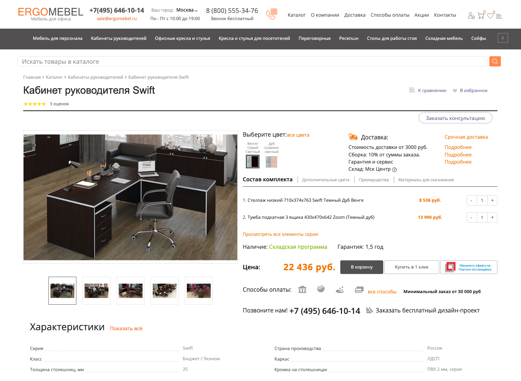Open the Москва city dropdown
This screenshot has height=381, width=521.
(187, 10)
